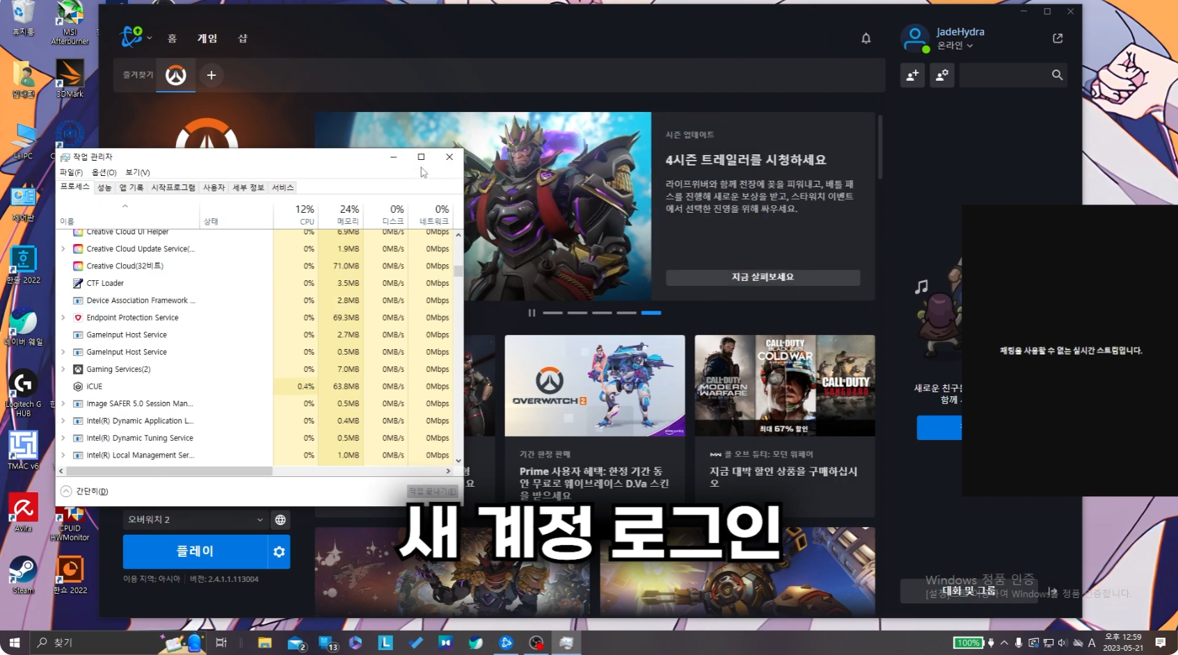Image resolution: width=1178 pixels, height=655 pixels.
Task: Sort processes by the 메모리 column header
Action: (x=340, y=215)
